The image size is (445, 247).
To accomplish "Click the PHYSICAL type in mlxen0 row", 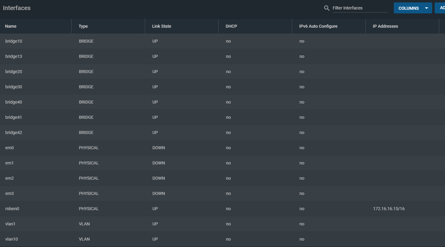I will click(89, 209).
